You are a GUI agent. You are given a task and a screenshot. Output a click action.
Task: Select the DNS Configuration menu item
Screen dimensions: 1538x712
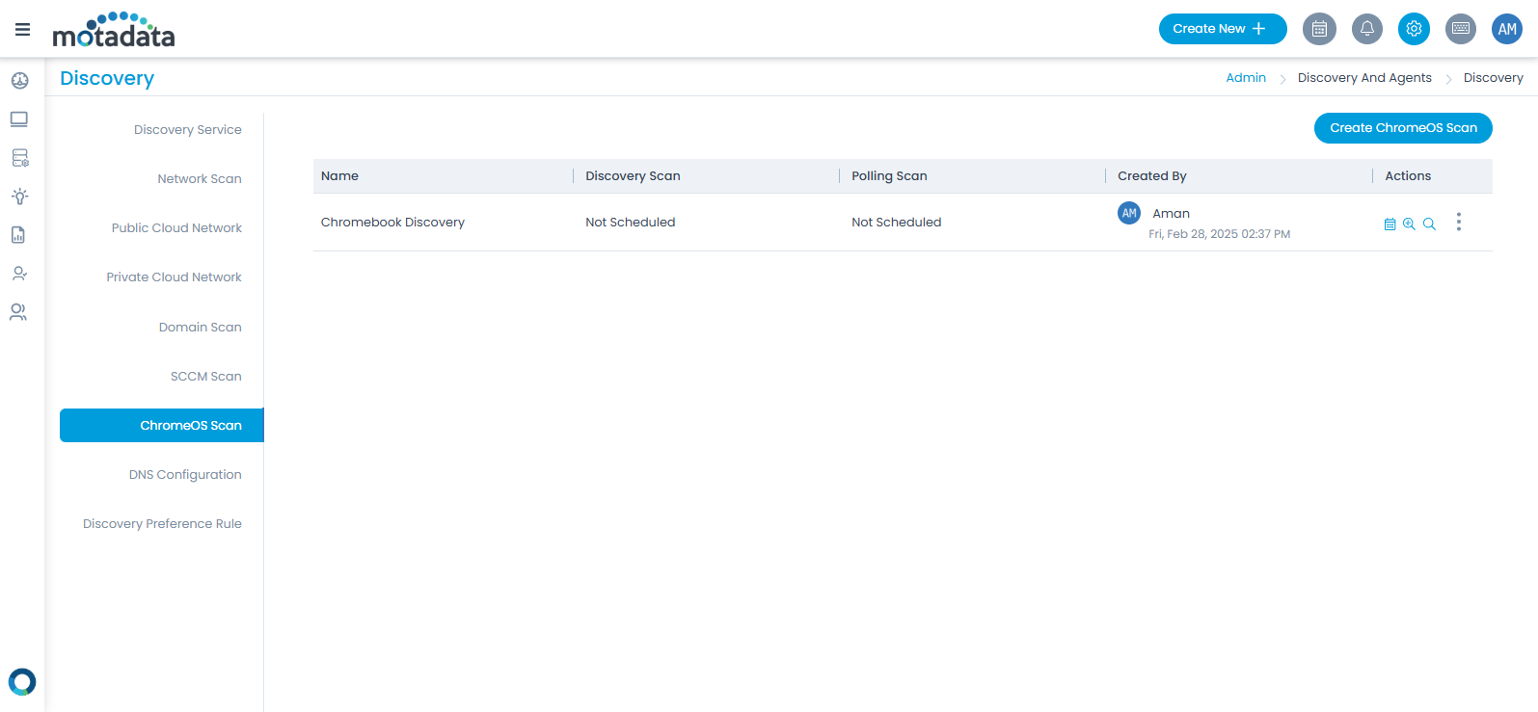point(185,475)
